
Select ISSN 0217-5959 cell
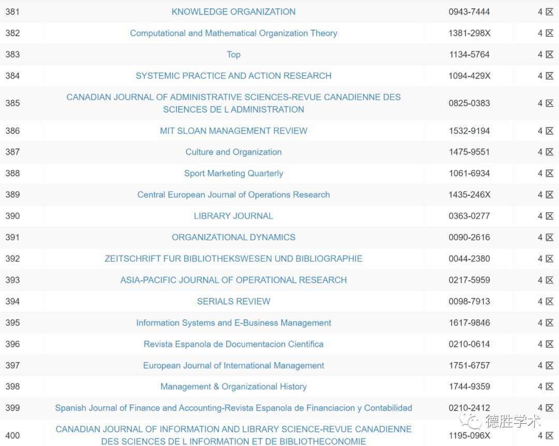pyautogui.click(x=469, y=280)
